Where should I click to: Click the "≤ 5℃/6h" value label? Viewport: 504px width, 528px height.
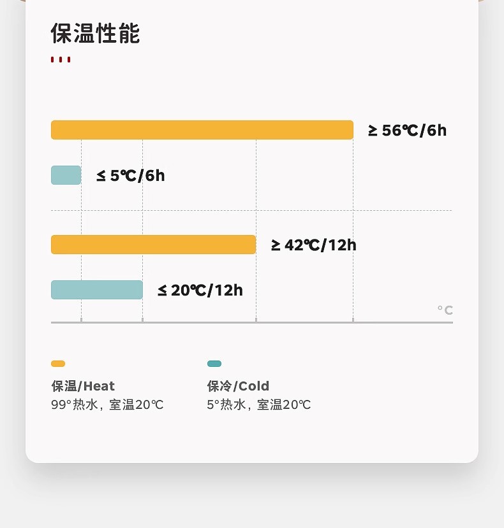[x=131, y=176]
